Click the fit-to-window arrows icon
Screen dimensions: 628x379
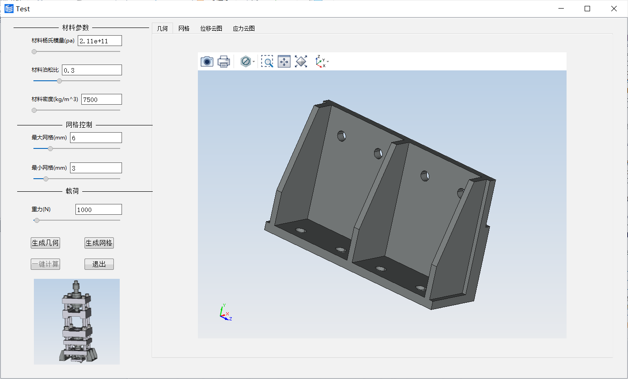(x=284, y=61)
